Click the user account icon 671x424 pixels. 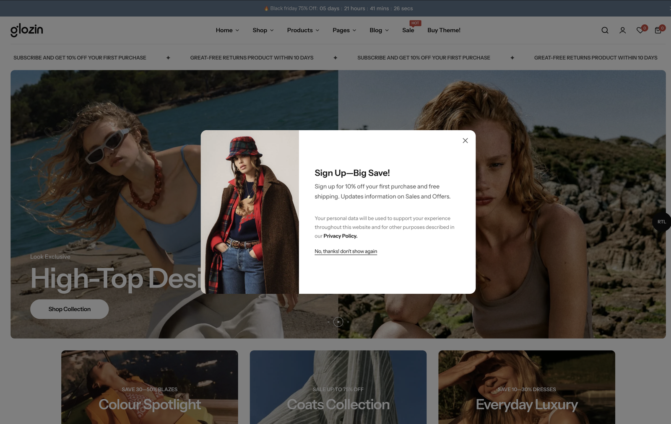click(x=622, y=30)
